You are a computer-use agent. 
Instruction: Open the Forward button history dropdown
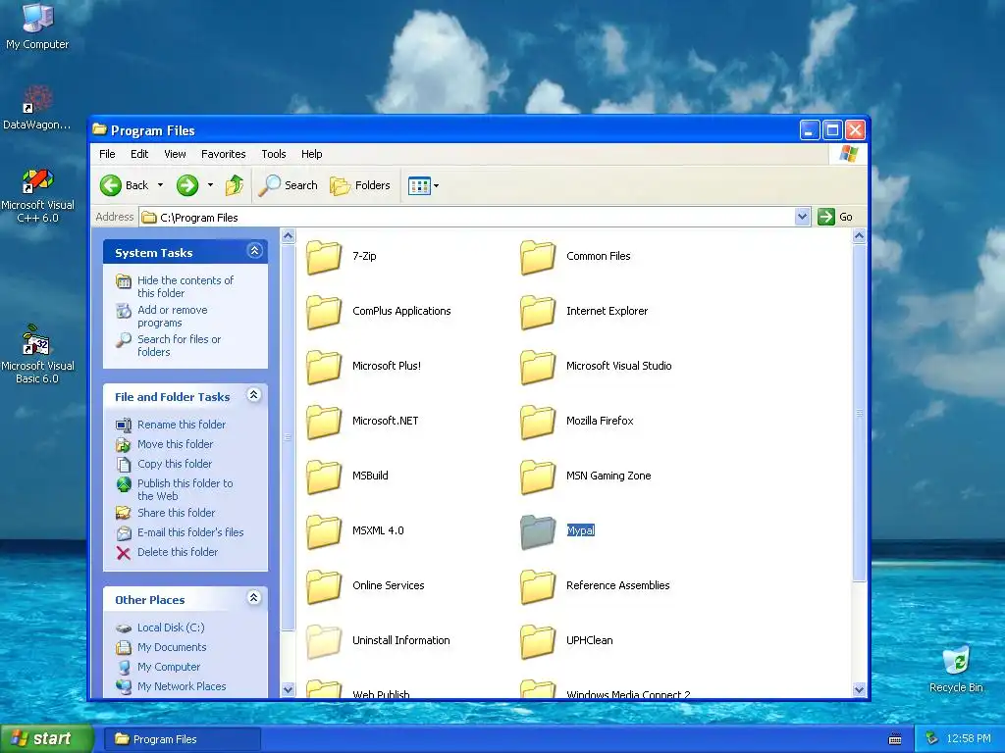[210, 185]
